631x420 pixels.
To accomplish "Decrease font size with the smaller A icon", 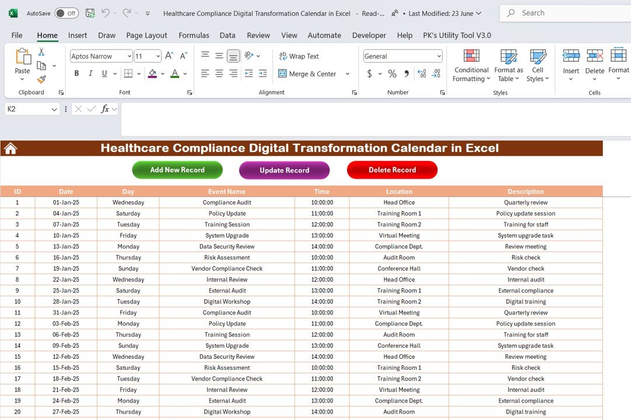I will [x=184, y=55].
